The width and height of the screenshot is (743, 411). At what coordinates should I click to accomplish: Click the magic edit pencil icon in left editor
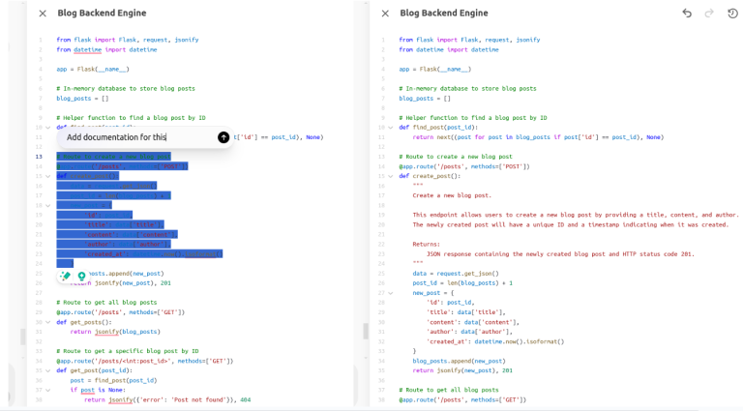(66, 277)
